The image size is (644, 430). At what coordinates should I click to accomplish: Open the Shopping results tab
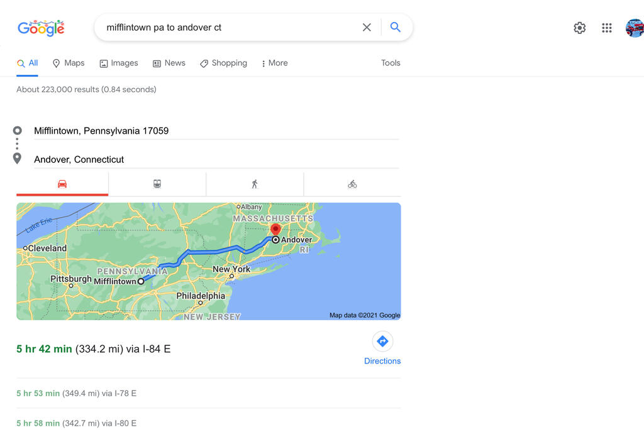coord(223,63)
